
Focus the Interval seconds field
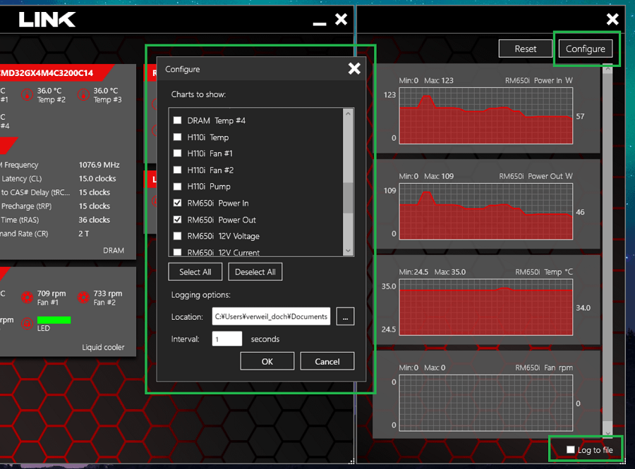pos(226,339)
